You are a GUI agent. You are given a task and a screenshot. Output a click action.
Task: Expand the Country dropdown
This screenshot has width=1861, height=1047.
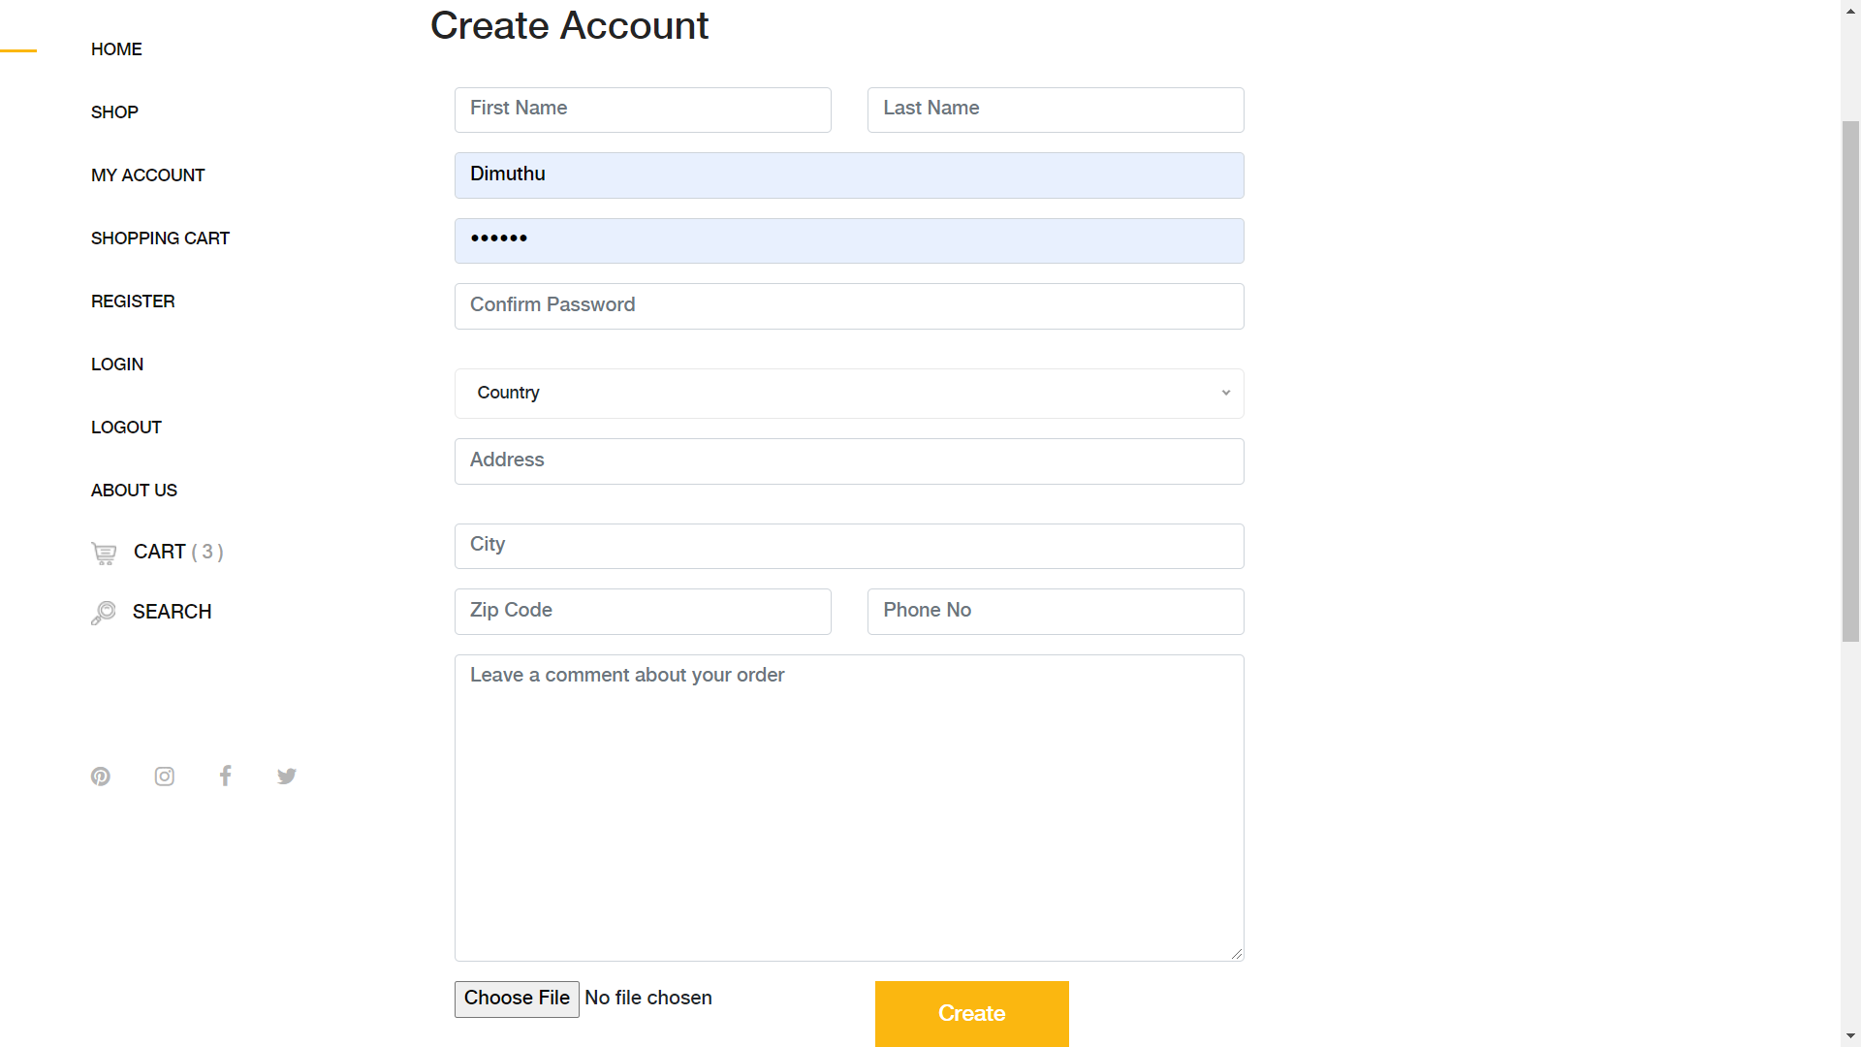[x=848, y=393]
